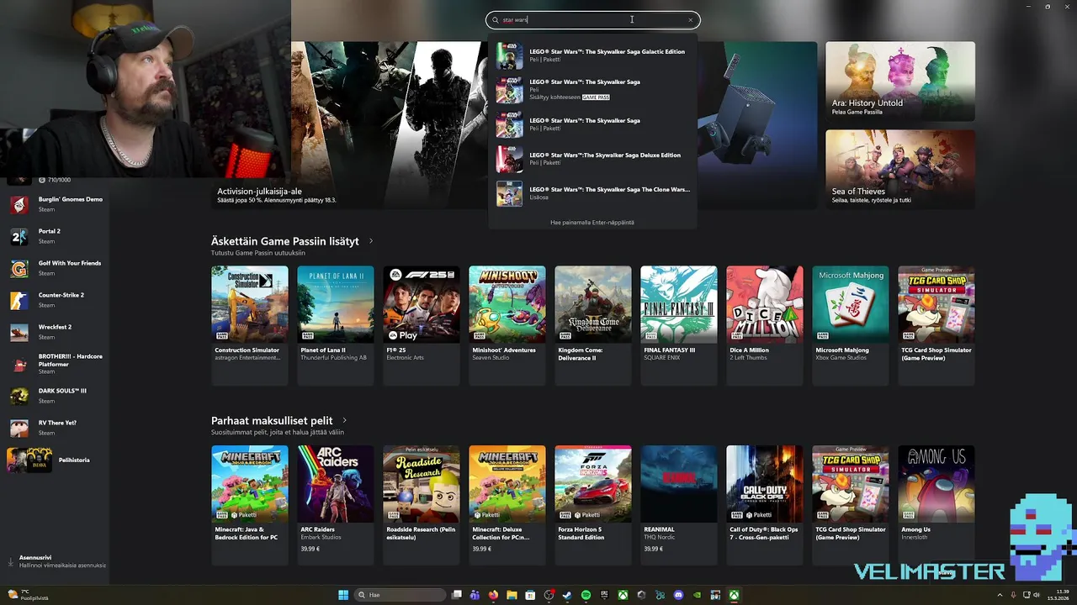Screen dimensions: 1077x605
Task: Select the Skywalker Saga The Clone Wars suggestion
Action: [592, 193]
